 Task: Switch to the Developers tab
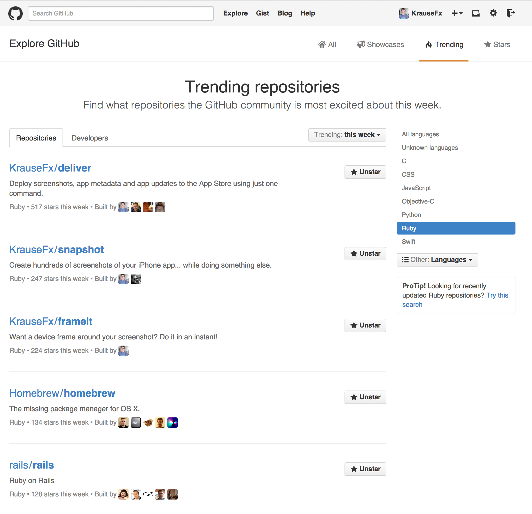(x=90, y=138)
